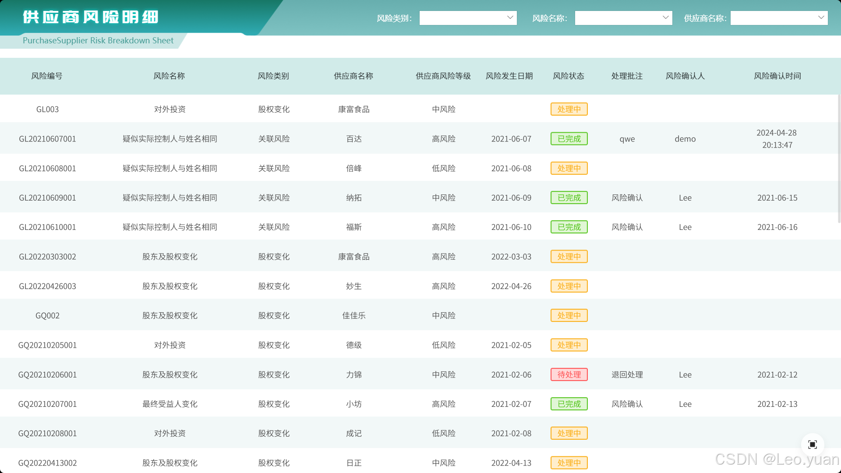Click the 供应商风险等级 column header

point(443,76)
